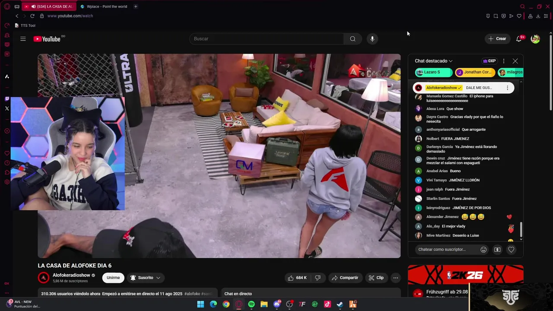Open the YouTube guide hamburger menu

[23, 39]
